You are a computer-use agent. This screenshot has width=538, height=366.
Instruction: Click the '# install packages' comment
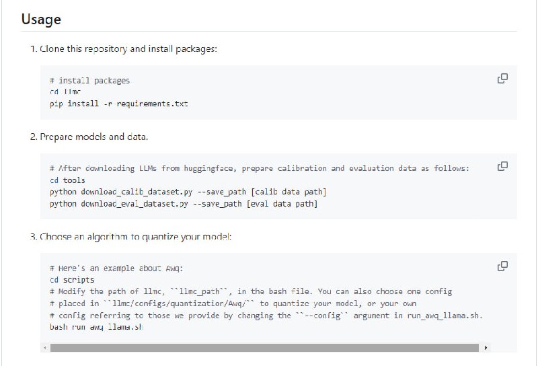pos(89,81)
